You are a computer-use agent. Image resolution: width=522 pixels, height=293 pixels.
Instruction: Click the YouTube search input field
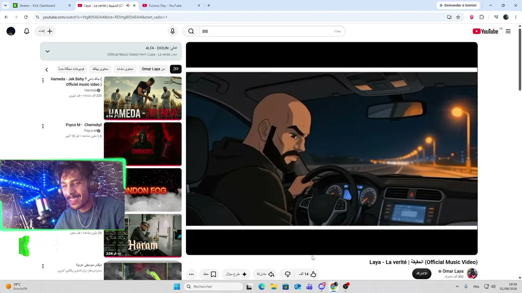pos(272,31)
